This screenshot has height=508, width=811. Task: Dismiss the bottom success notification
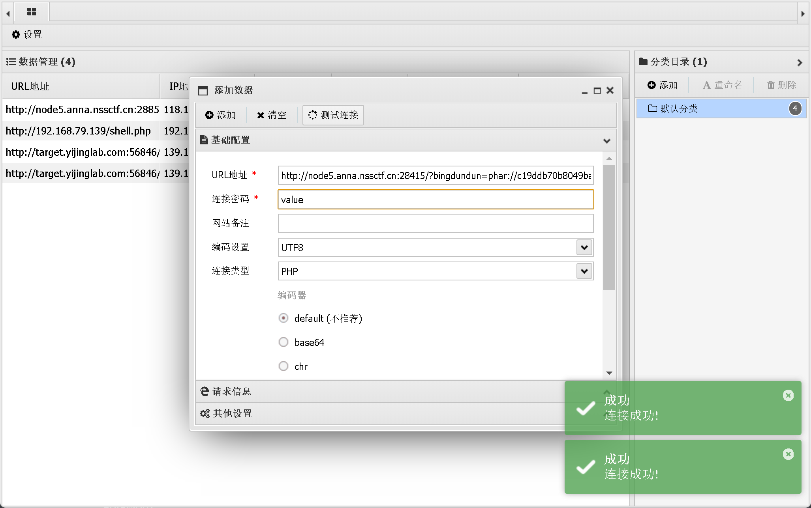(x=788, y=454)
